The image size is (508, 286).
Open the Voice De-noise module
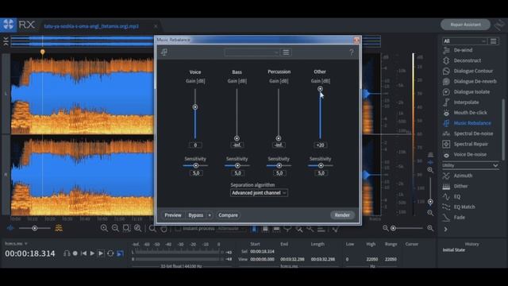point(470,154)
